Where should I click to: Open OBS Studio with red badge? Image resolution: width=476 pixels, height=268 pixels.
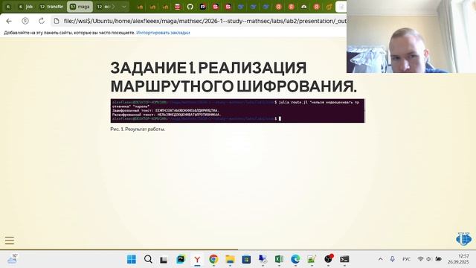pos(329,258)
